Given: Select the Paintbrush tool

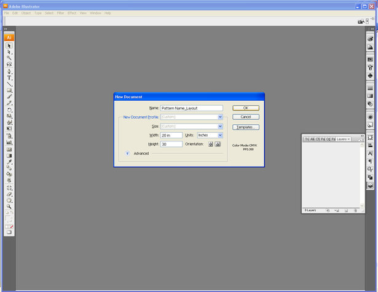Looking at the screenshot, I should click(x=9, y=97).
